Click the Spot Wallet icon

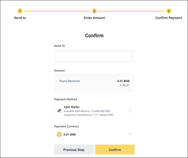pos(59,111)
